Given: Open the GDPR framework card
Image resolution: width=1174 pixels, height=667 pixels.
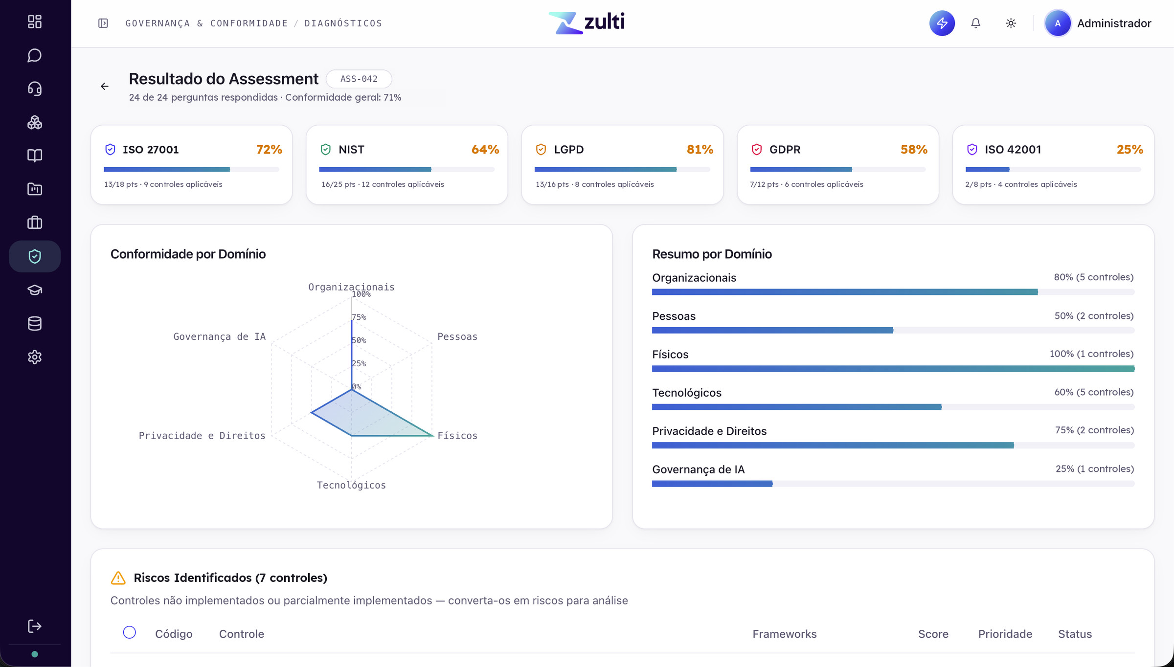Looking at the screenshot, I should pos(838,165).
